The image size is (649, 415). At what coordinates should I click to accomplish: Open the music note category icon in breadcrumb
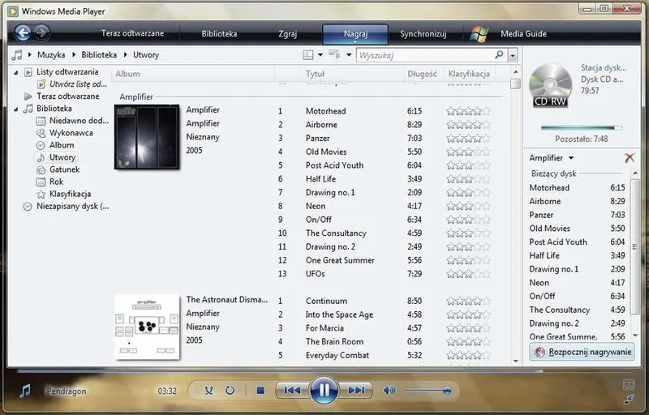click(17, 54)
